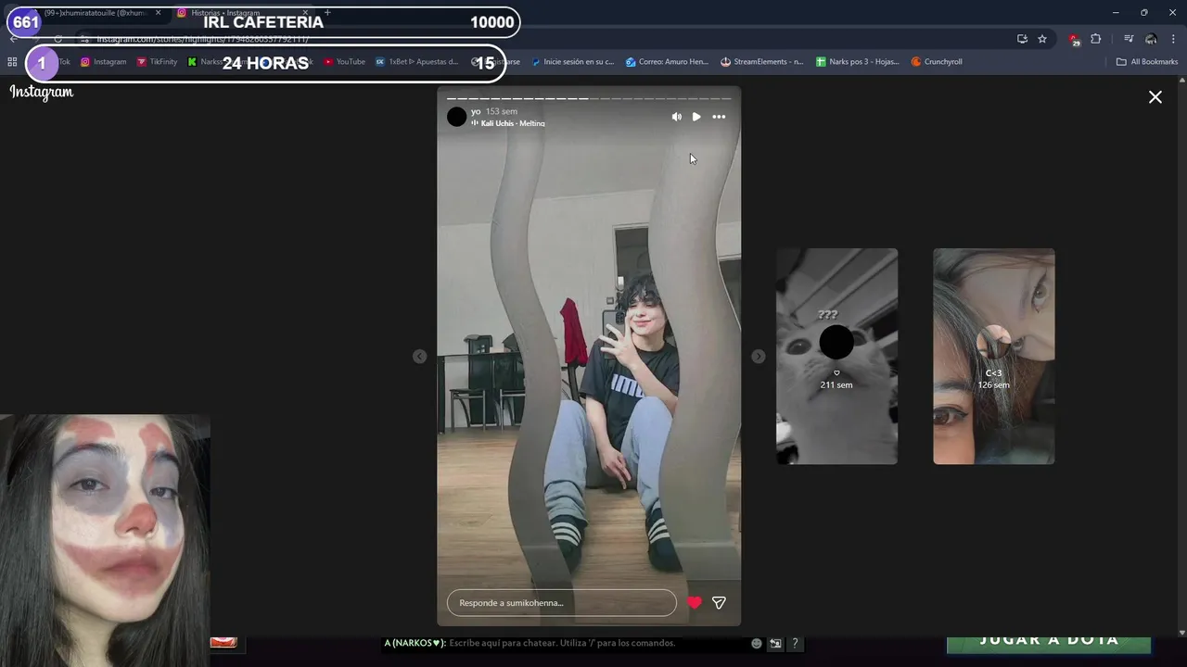Reload the current page
The width and height of the screenshot is (1187, 667).
(57, 39)
